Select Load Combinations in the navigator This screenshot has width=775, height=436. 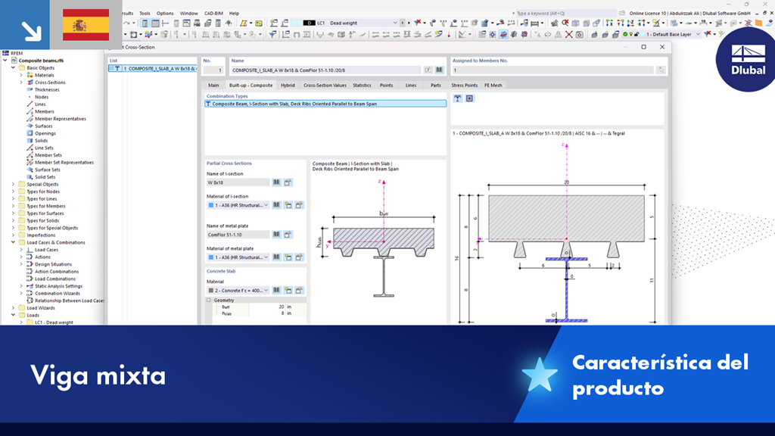54,279
